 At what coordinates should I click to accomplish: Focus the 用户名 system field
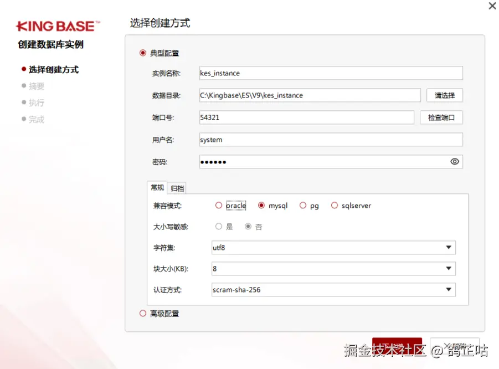tap(331, 140)
